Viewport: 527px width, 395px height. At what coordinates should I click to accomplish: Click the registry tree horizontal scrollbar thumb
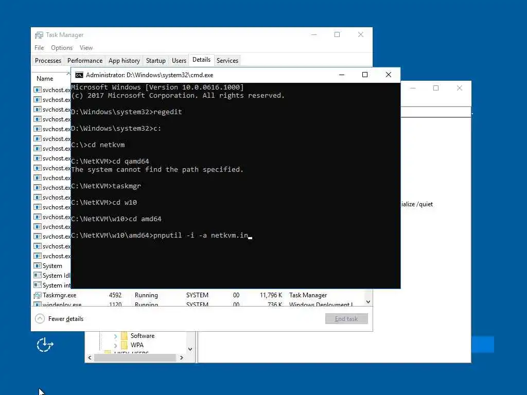coord(135,358)
